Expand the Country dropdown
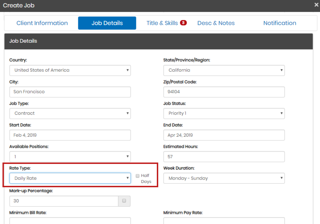This screenshot has width=320, height=224. pyautogui.click(x=70, y=70)
